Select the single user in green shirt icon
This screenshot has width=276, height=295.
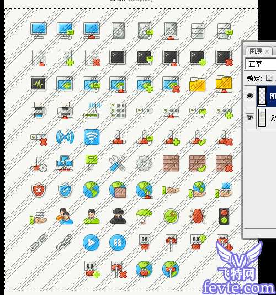[x=92, y=216]
